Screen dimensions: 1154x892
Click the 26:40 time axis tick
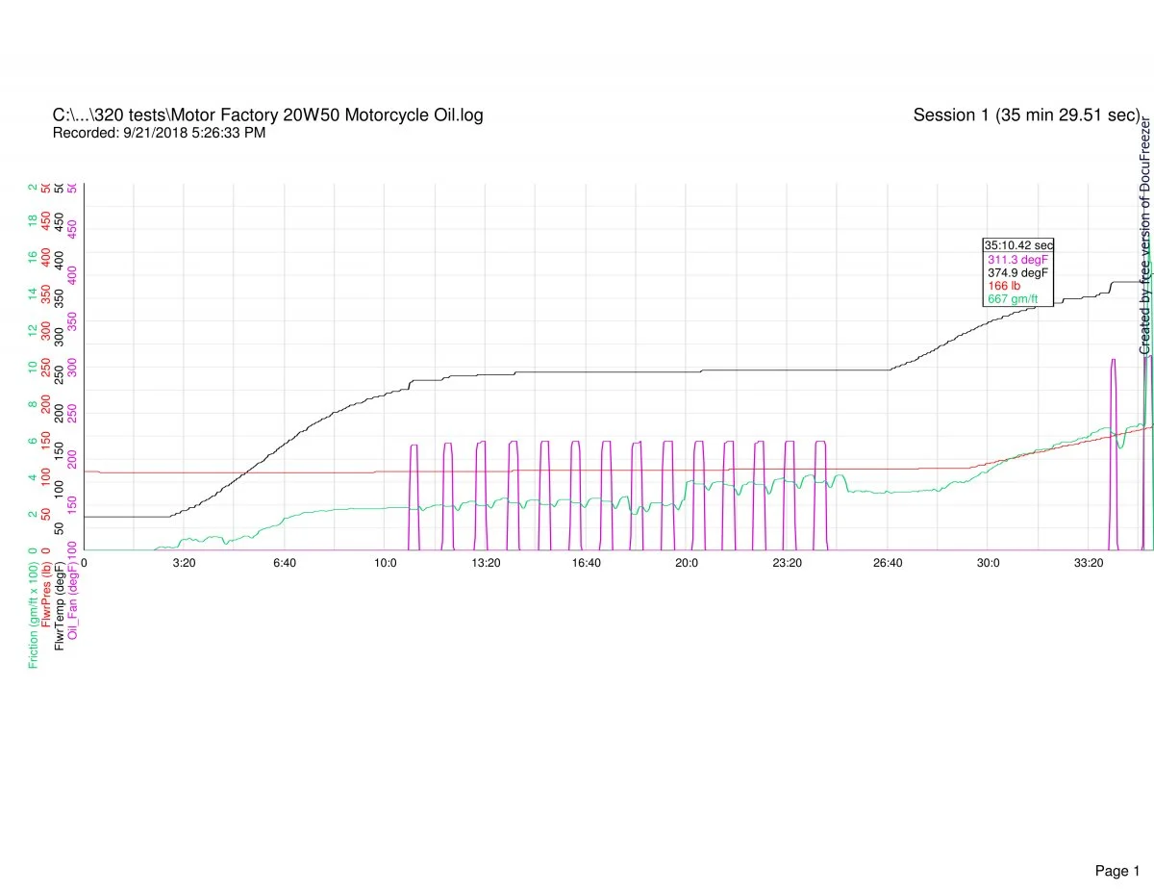pyautogui.click(x=888, y=563)
